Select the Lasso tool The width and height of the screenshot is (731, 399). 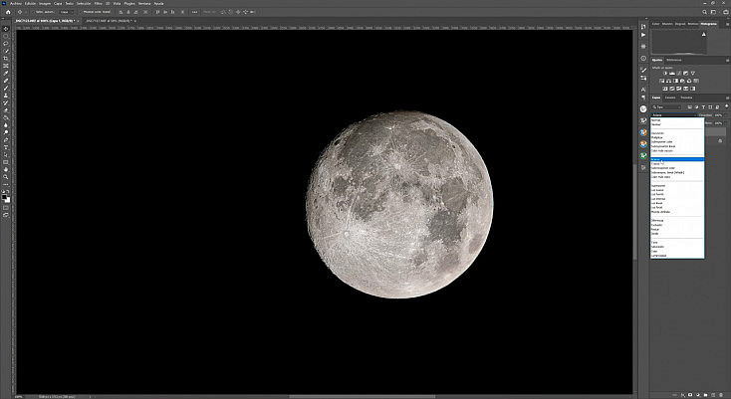coord(6,44)
